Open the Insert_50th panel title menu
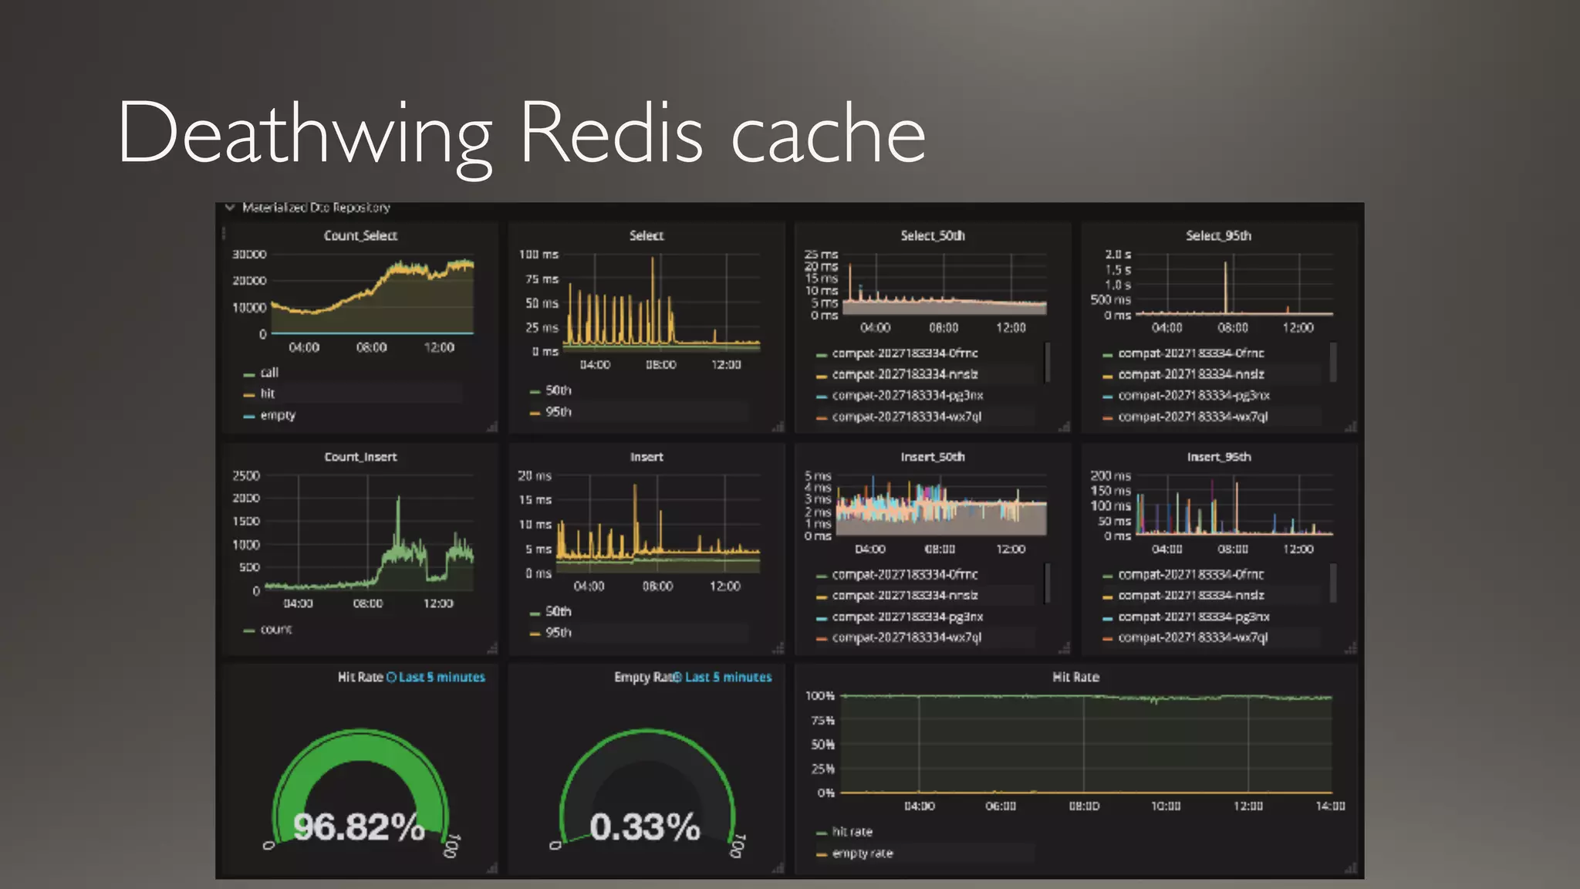The image size is (1580, 889). click(x=933, y=457)
